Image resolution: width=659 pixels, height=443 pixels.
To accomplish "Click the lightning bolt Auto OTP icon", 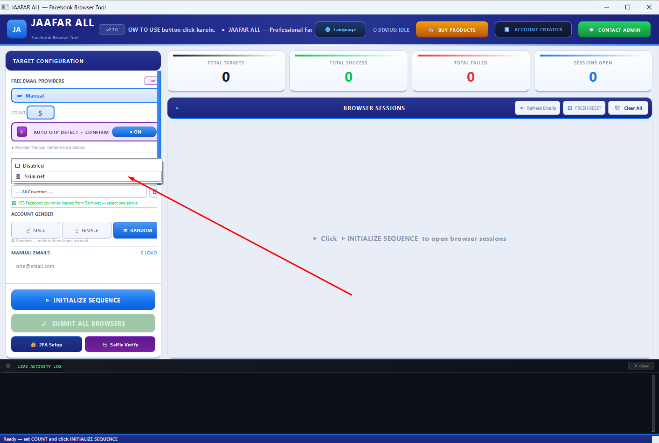I will click(x=22, y=132).
